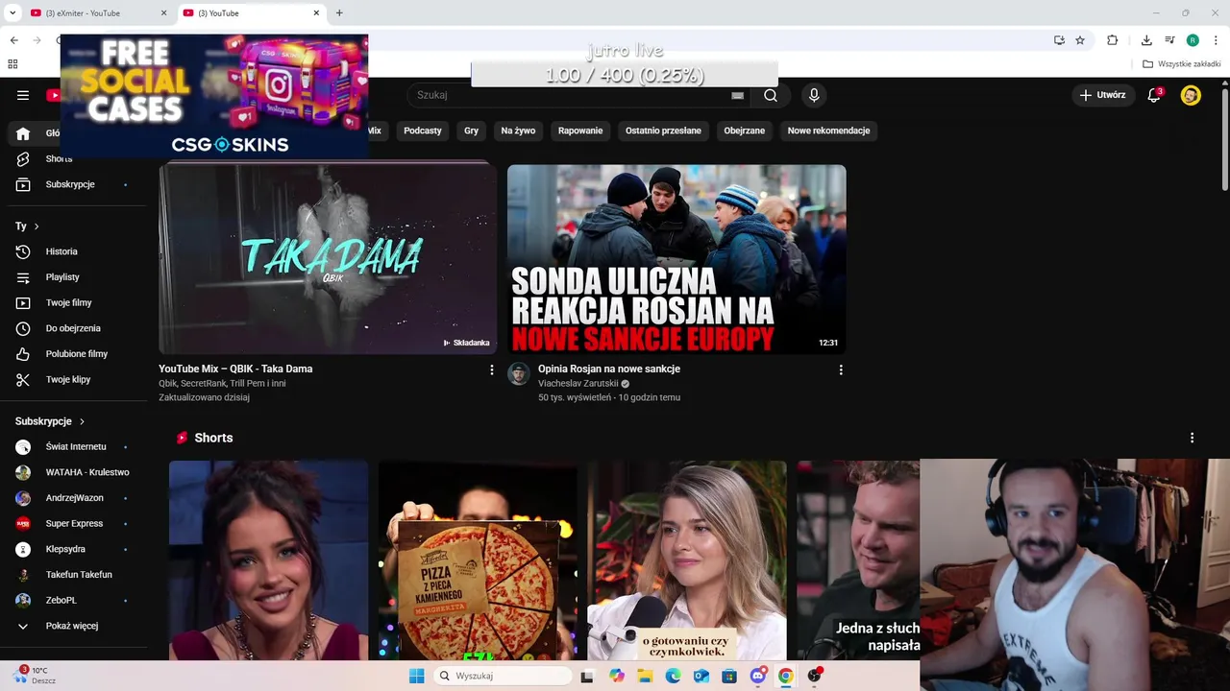Open Viacheslav Zarutskii channel link
The height and width of the screenshot is (691, 1230).
click(578, 383)
